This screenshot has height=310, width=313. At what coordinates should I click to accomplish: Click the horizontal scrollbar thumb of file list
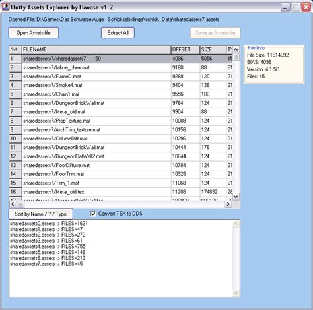pyautogui.click(x=20, y=204)
